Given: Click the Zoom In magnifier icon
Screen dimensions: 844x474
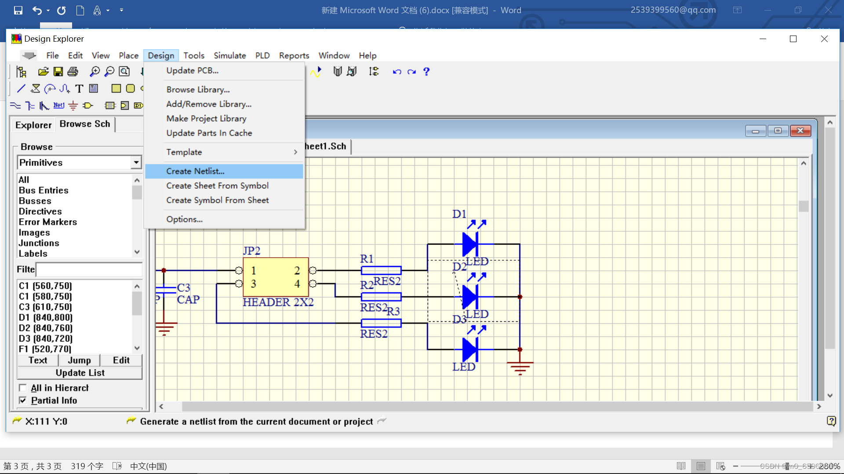Looking at the screenshot, I should point(95,72).
